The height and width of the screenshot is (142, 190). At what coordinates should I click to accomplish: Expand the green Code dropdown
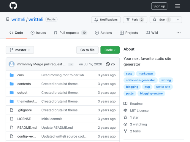pyautogui.click(x=110, y=50)
